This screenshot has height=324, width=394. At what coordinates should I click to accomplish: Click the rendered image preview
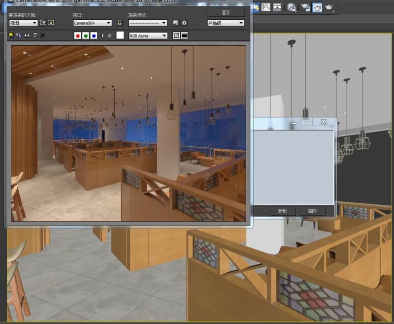[129, 133]
